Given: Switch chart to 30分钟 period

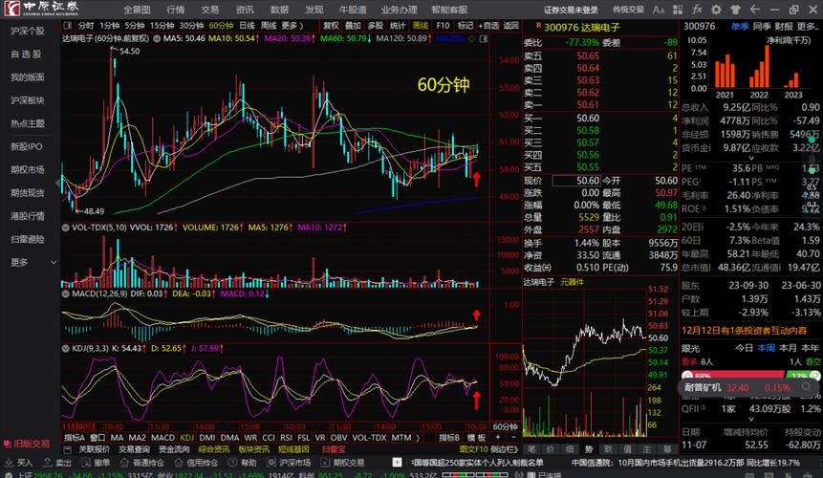Looking at the screenshot, I should (x=191, y=25).
